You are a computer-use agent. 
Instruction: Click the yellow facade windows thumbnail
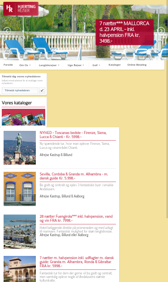point(20,189)
